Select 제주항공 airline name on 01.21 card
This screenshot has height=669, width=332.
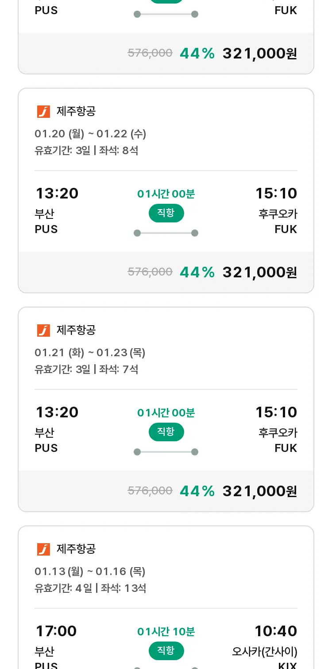(x=76, y=331)
